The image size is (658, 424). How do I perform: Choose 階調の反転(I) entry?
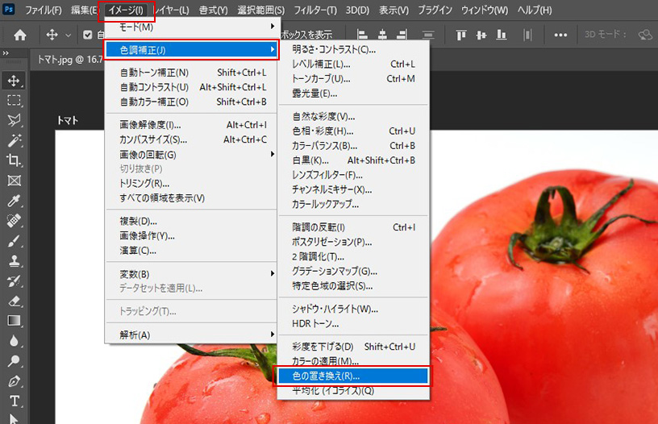[x=353, y=227]
